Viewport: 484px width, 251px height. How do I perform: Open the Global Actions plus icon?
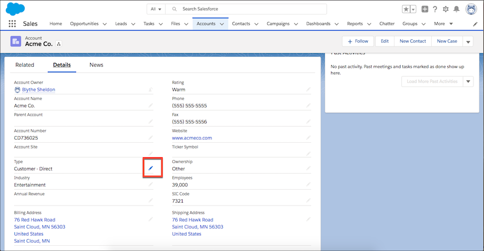(x=425, y=9)
